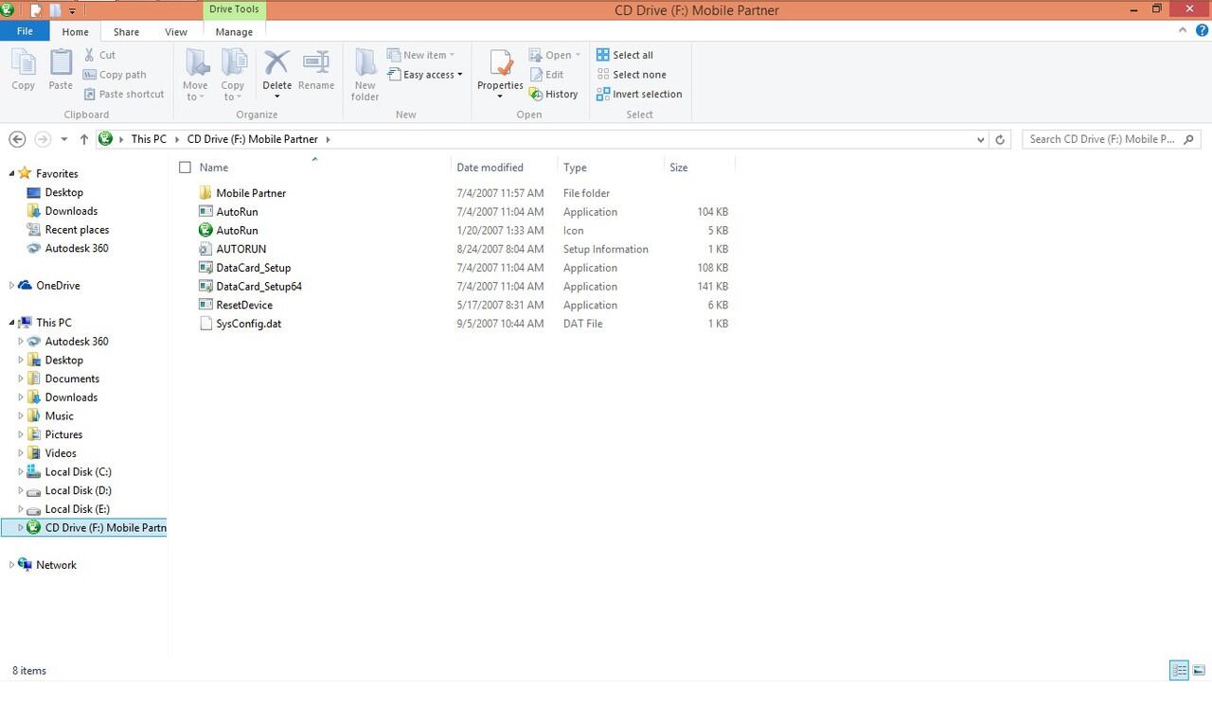The width and height of the screenshot is (1212, 724).
Task: Expand the Network tree node
Action: 11,565
